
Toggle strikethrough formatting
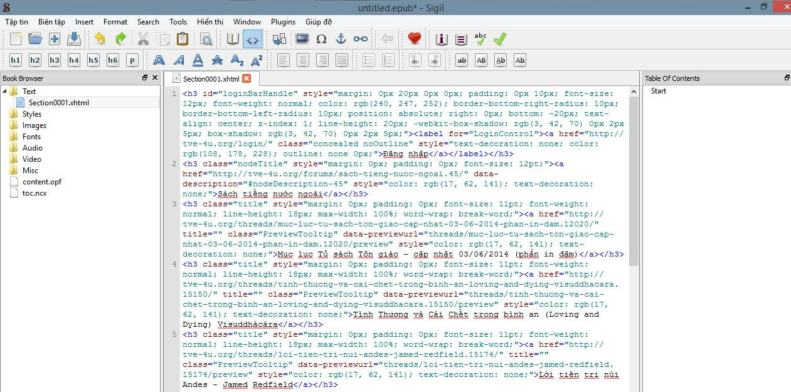point(218,60)
